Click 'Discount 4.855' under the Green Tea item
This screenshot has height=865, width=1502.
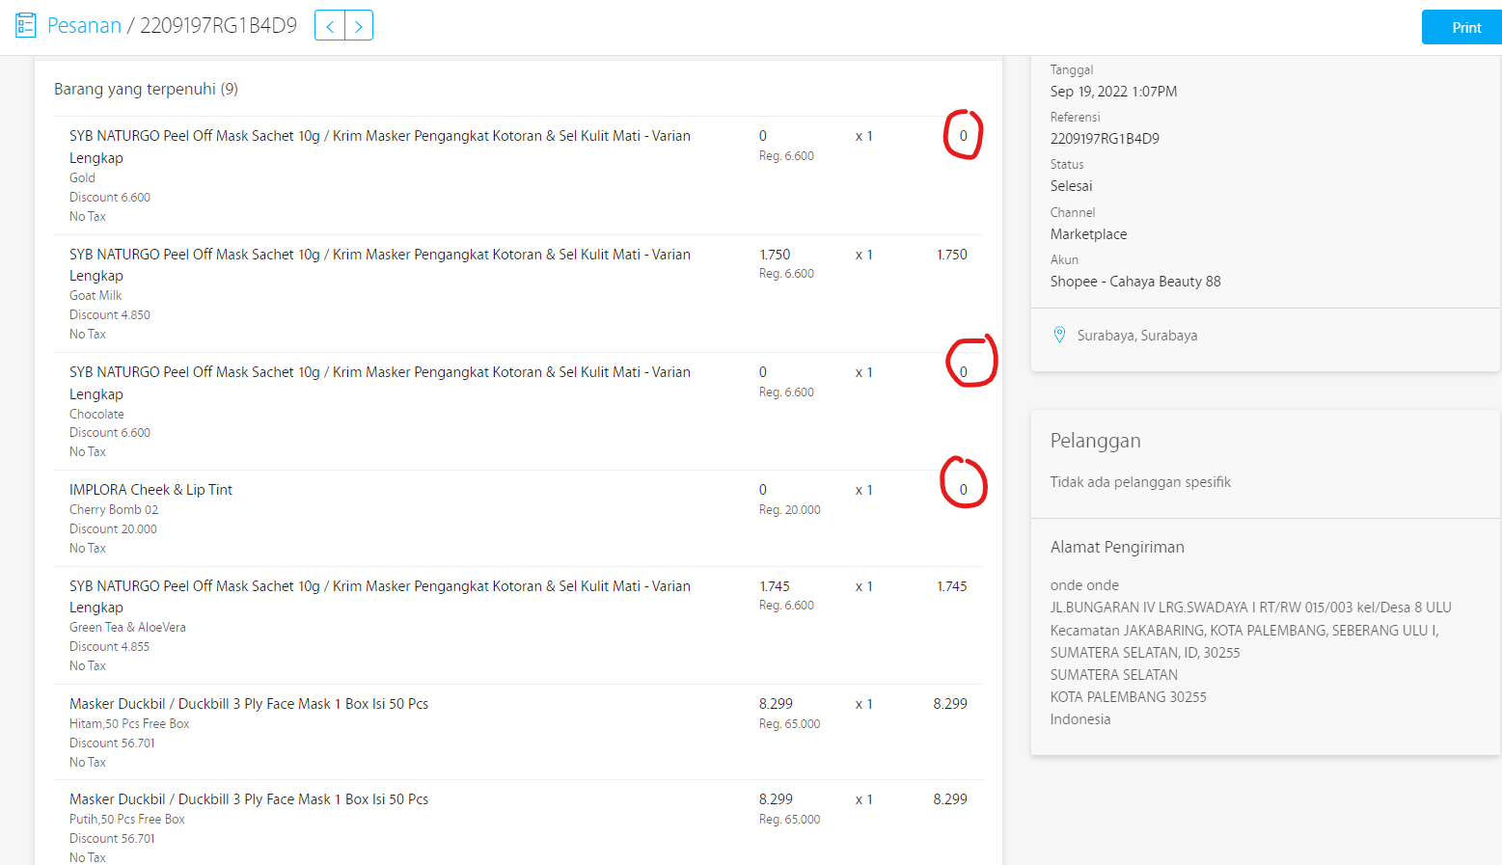pyautogui.click(x=110, y=646)
